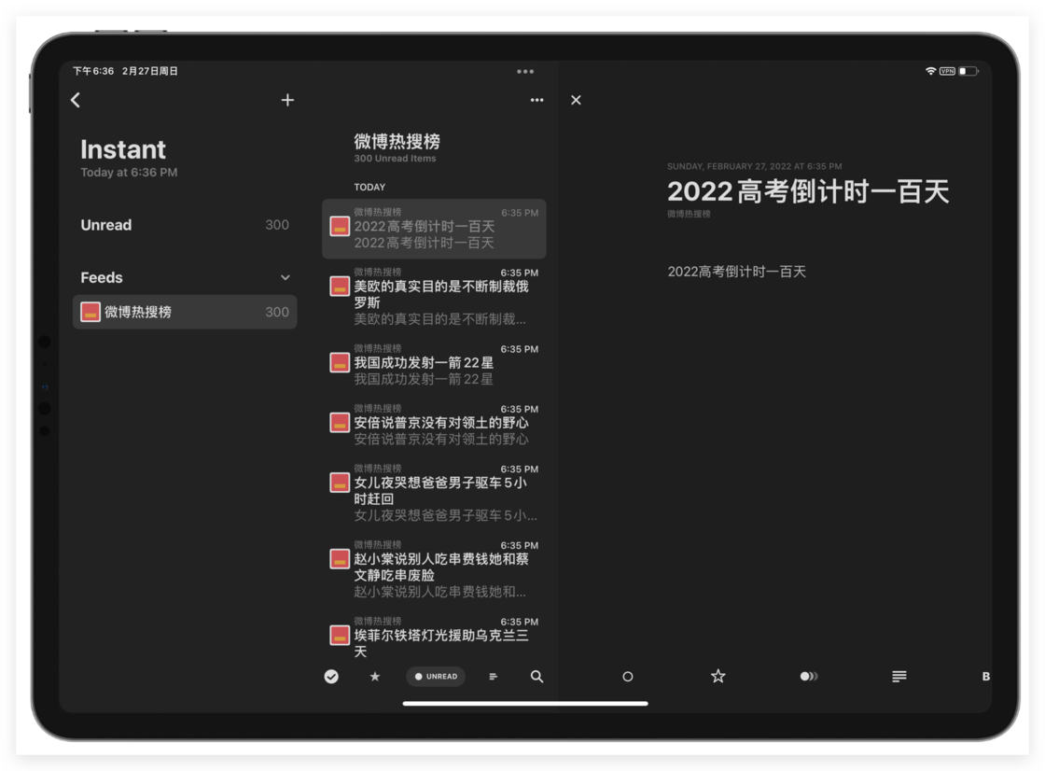Click the reader date SUNDAY, FEBRUARY 27, 2022
This screenshot has height=771, width=1045.
[754, 166]
